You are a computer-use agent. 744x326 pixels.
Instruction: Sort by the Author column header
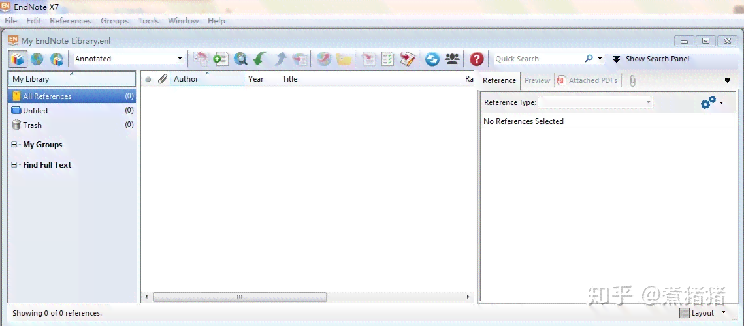coord(208,79)
